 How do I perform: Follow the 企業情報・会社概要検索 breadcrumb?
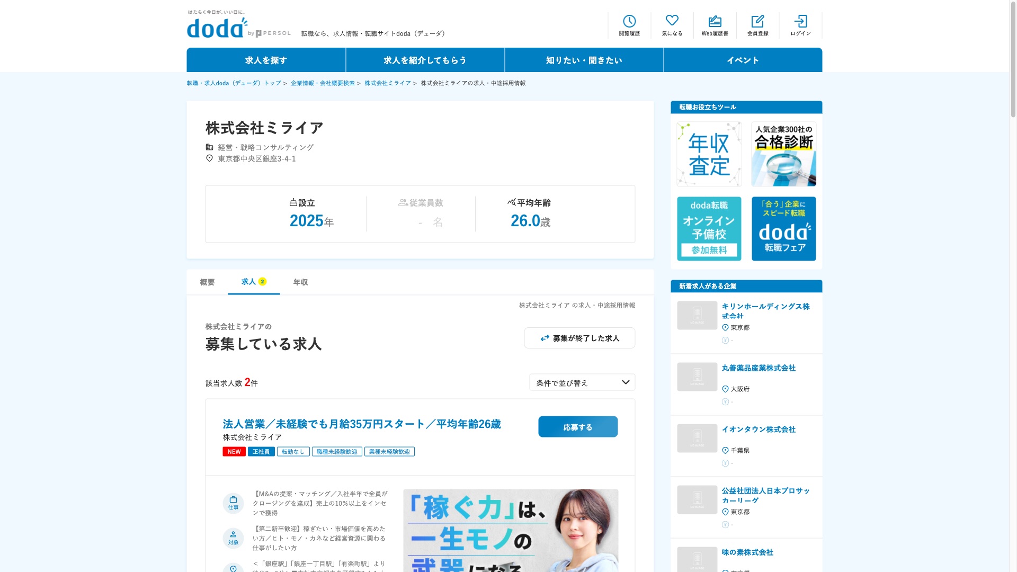323,83
